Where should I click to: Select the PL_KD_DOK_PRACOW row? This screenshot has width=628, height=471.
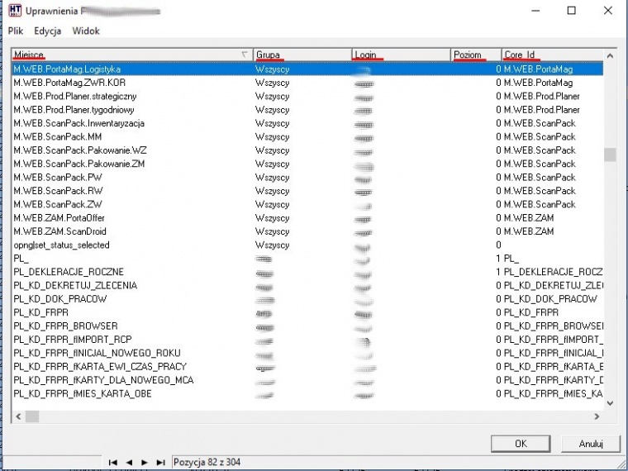[x=307, y=299]
